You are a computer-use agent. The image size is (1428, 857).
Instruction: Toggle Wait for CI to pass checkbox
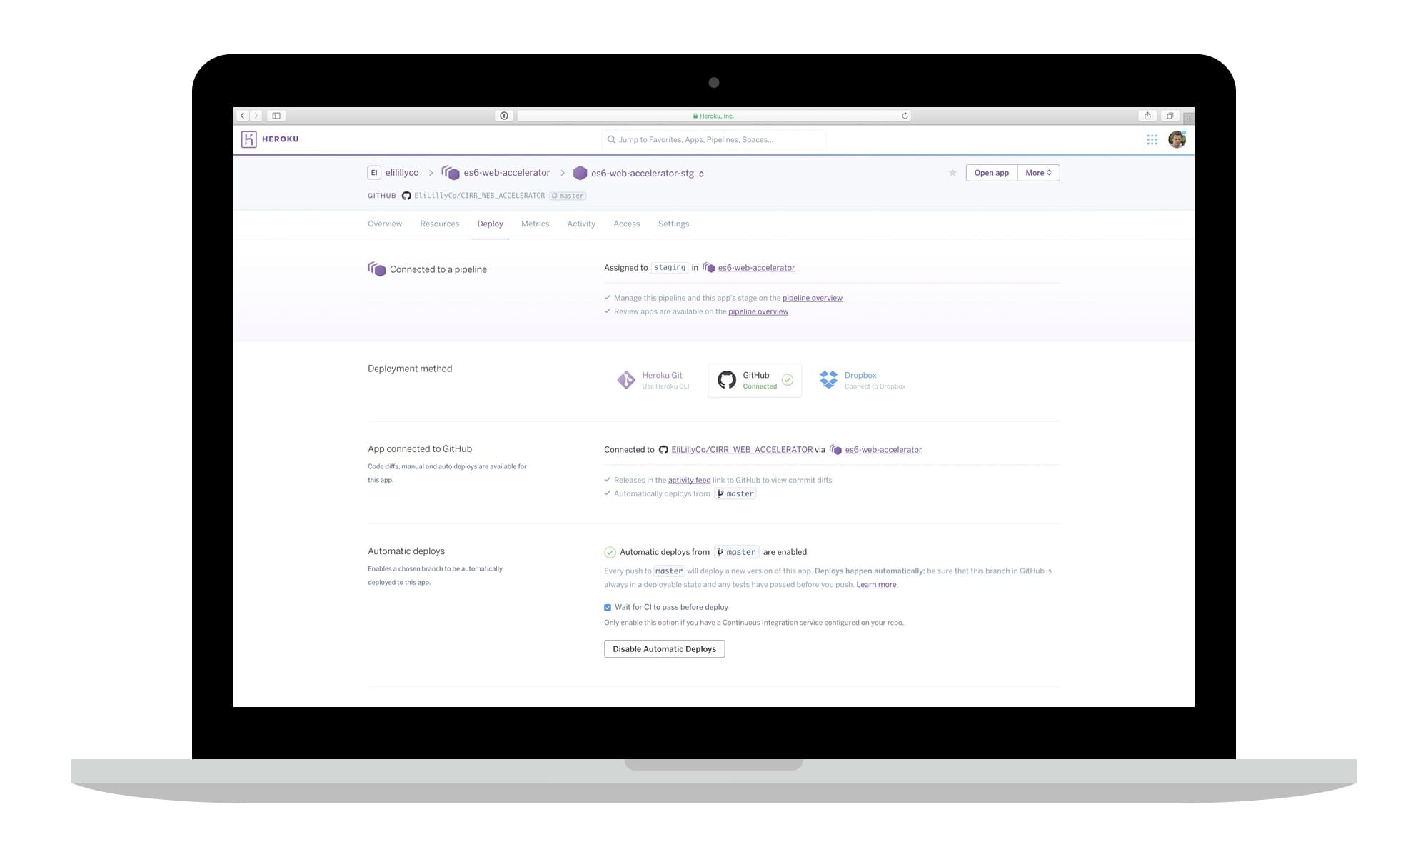[x=608, y=608]
